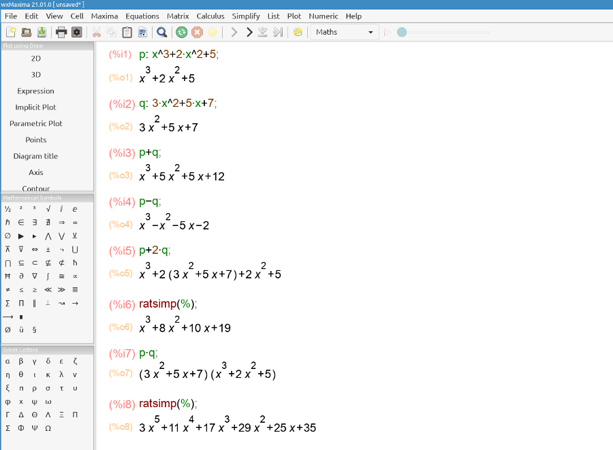613x450 pixels.
Task: Open the Calculus menu
Action: coord(210,16)
